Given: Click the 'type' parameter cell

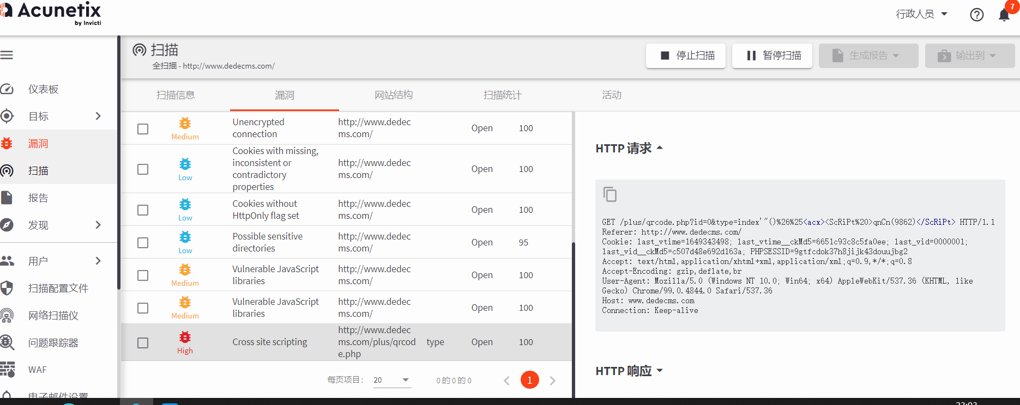Looking at the screenshot, I should [x=435, y=342].
